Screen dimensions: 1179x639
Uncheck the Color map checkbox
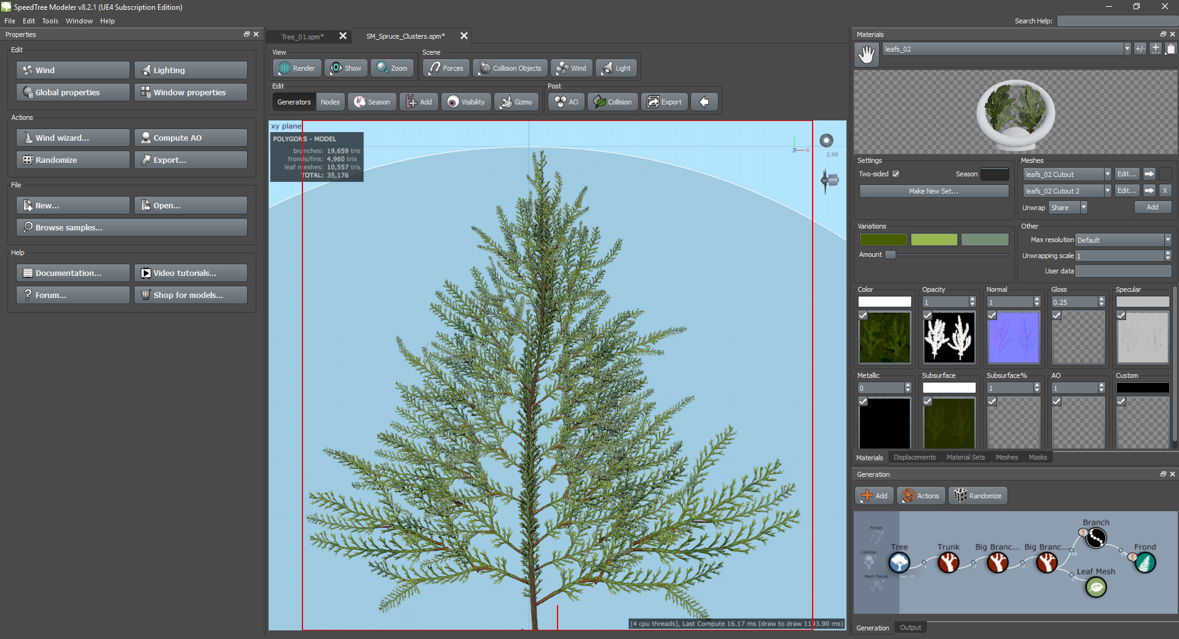(x=863, y=315)
